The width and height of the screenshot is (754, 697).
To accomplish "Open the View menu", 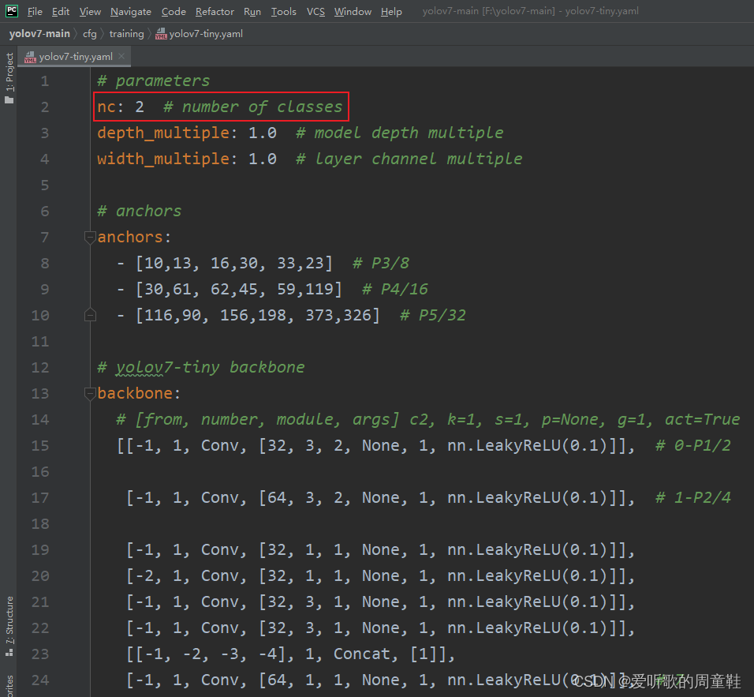I will tap(90, 11).
